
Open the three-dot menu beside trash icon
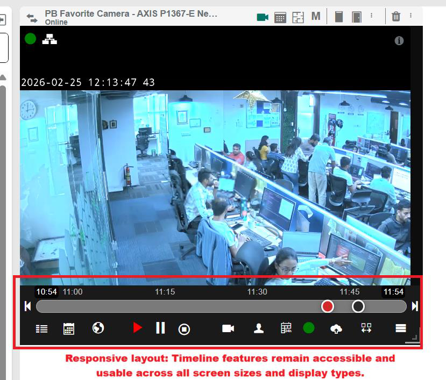coord(411,16)
